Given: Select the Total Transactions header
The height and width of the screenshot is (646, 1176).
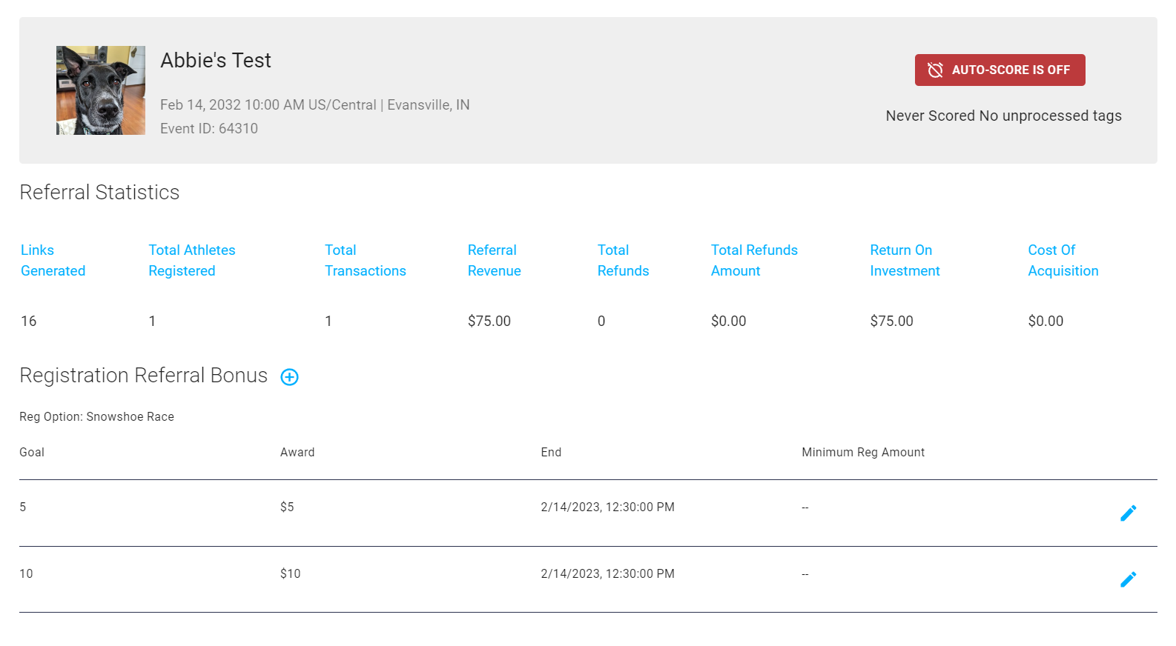Looking at the screenshot, I should 366,260.
